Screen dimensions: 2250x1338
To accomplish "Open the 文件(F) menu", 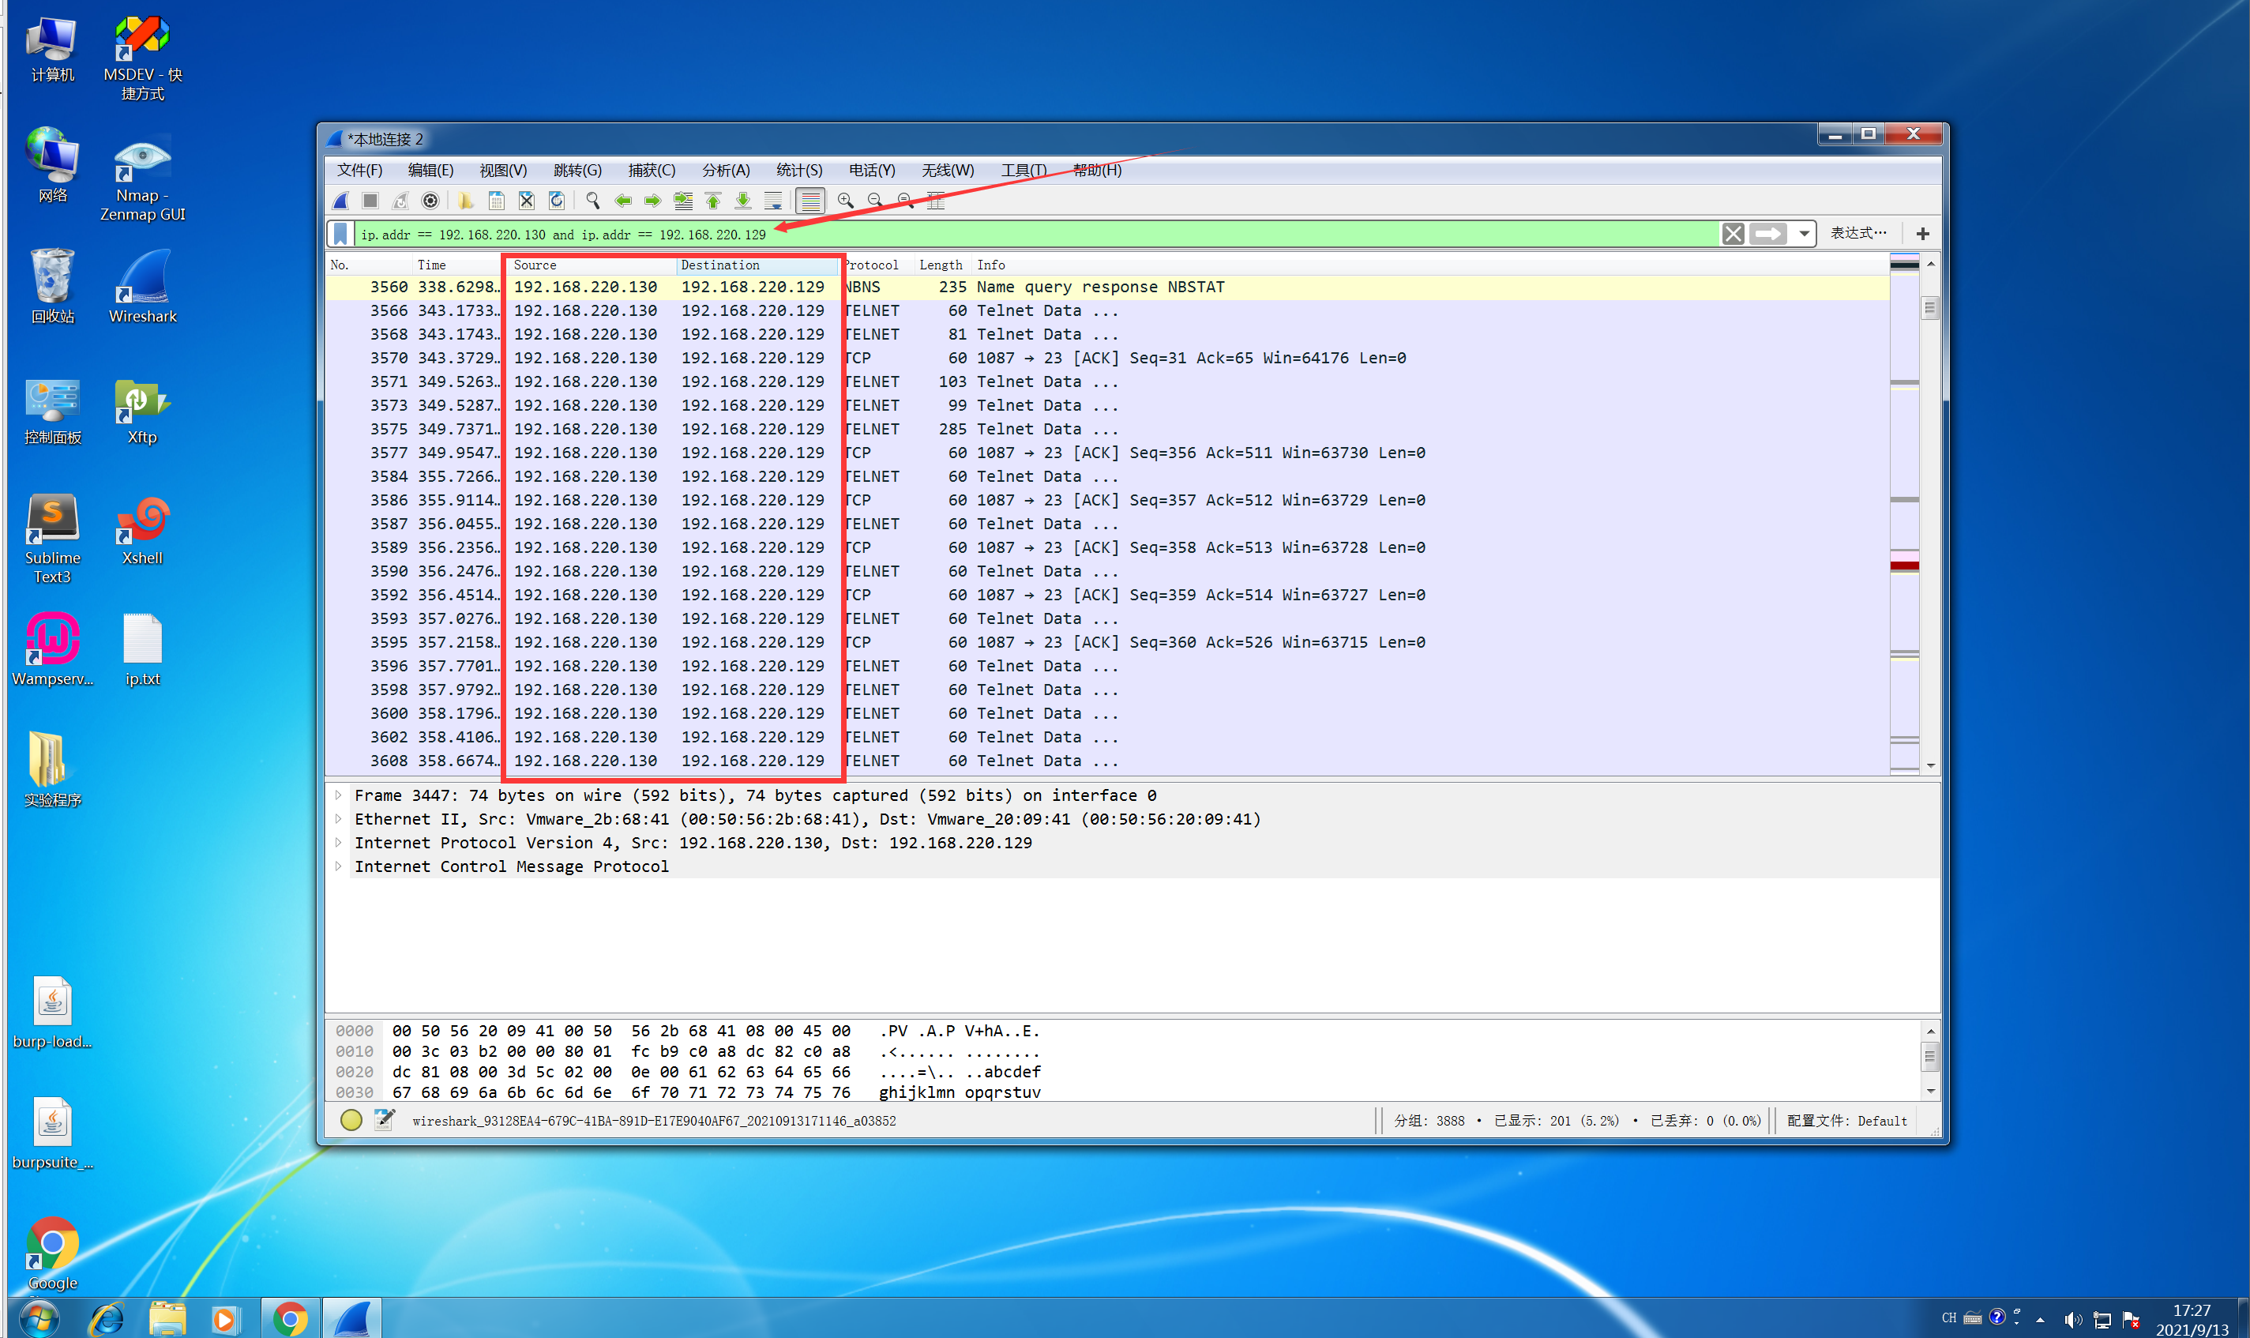I will click(x=359, y=171).
